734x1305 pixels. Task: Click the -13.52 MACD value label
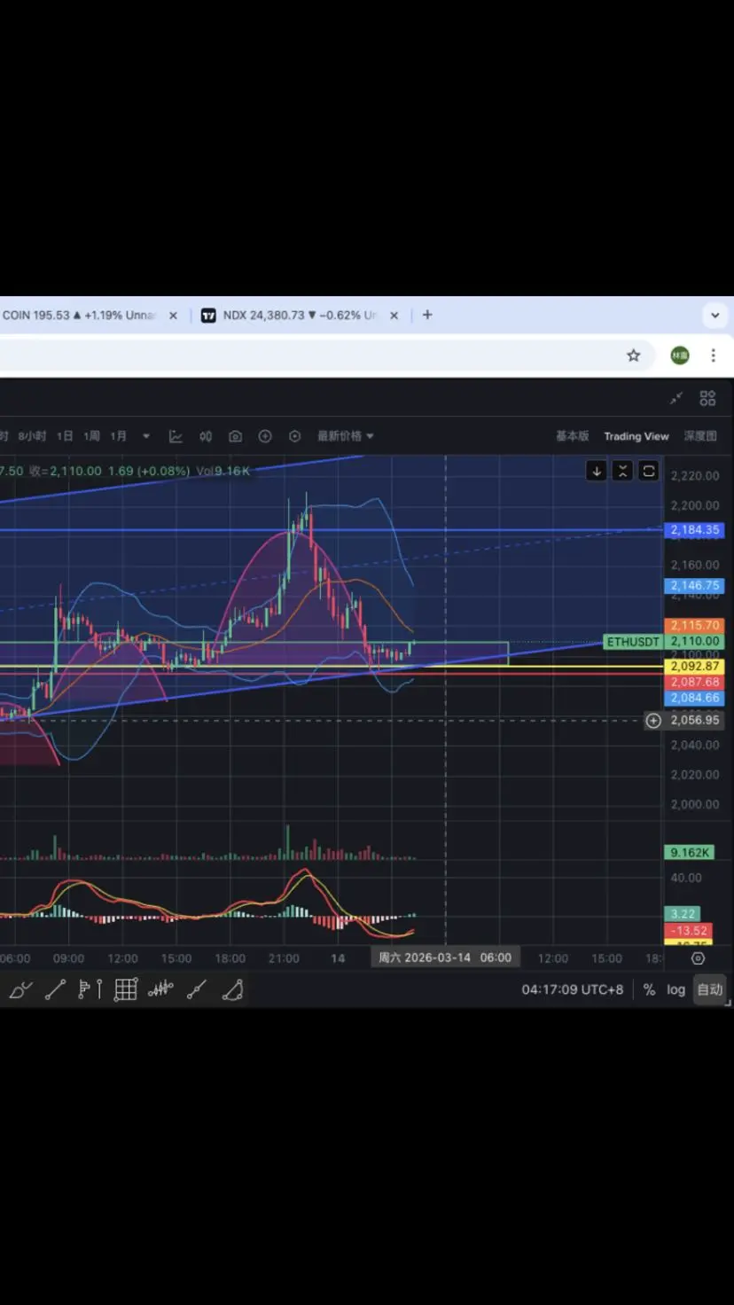pos(689,931)
